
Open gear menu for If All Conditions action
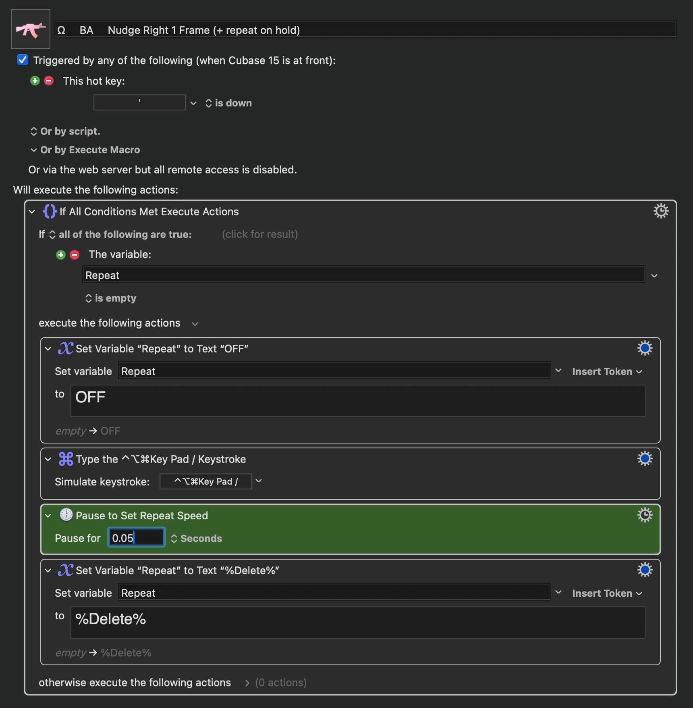tap(660, 211)
